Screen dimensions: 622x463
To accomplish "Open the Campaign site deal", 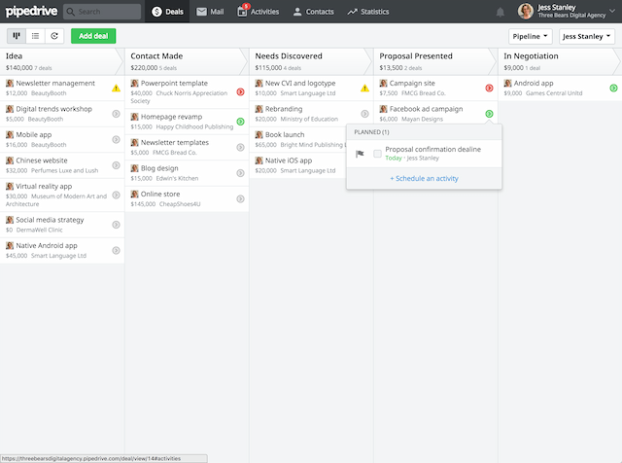I will [412, 83].
